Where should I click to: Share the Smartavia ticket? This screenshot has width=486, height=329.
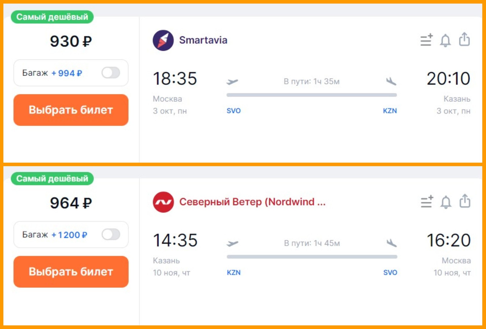(x=464, y=39)
